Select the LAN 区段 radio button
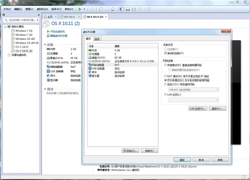Viewport: 250px width, 180px height. (x=165, y=94)
